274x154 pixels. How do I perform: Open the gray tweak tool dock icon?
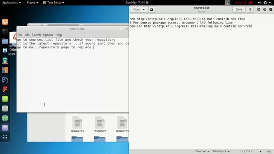(5, 108)
